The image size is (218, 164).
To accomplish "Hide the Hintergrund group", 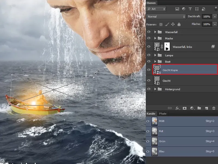I will pos(149,89).
